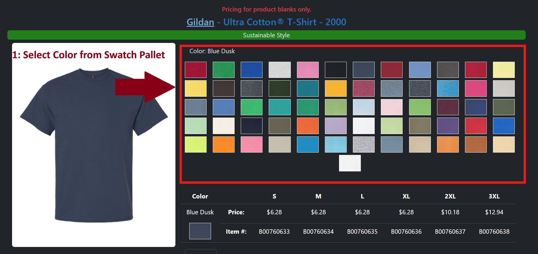
Task: Click item number 'B00760634'
Action: 318,232
